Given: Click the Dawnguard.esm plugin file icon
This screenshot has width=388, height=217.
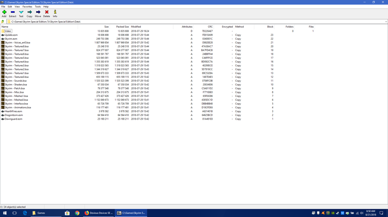Looking at the screenshot, I should [x=3, y=119].
